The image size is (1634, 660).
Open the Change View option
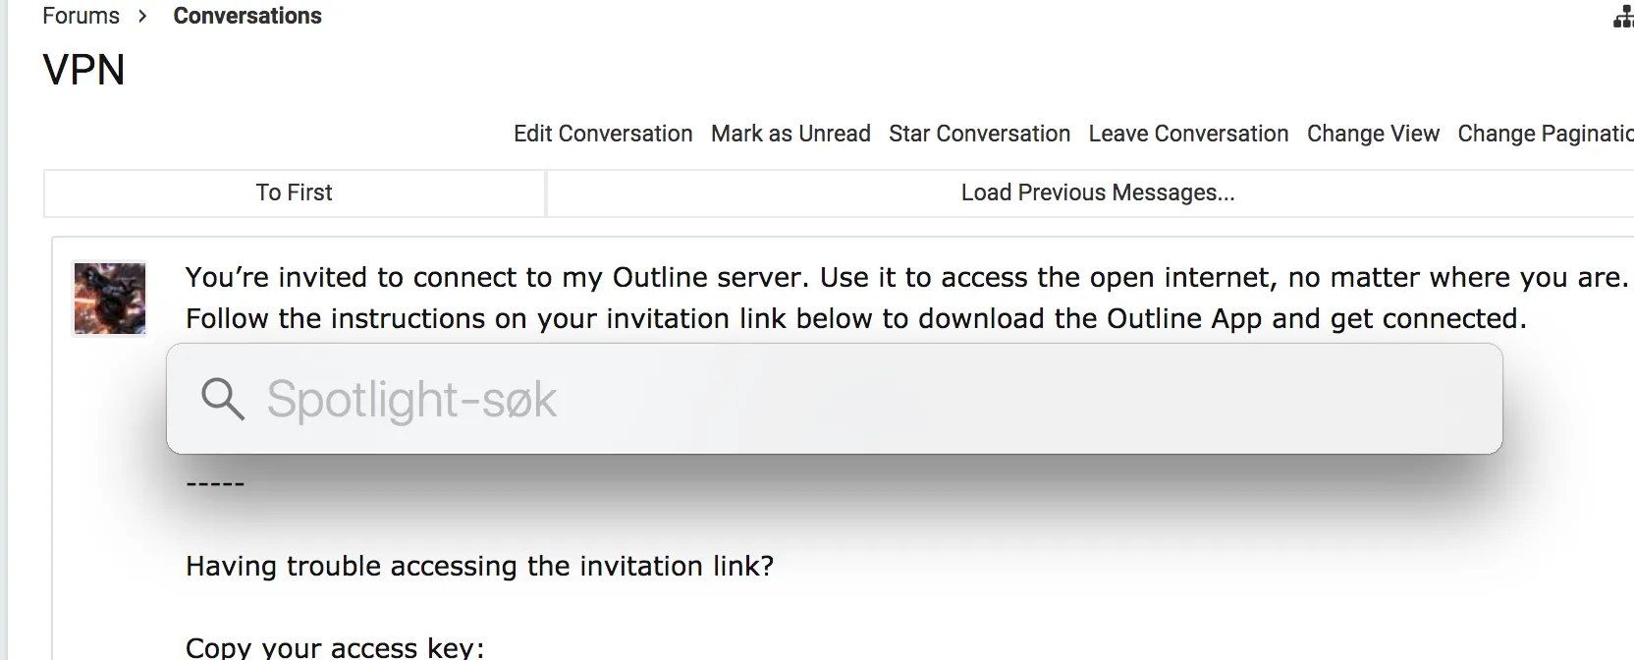pos(1373,134)
